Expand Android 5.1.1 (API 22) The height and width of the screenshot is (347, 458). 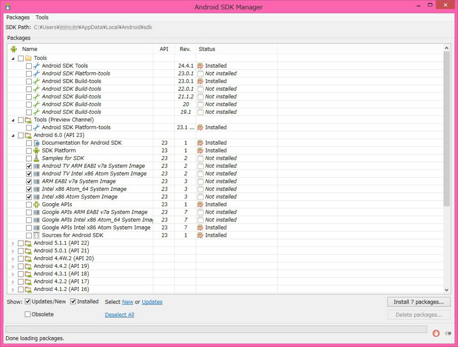coord(13,243)
